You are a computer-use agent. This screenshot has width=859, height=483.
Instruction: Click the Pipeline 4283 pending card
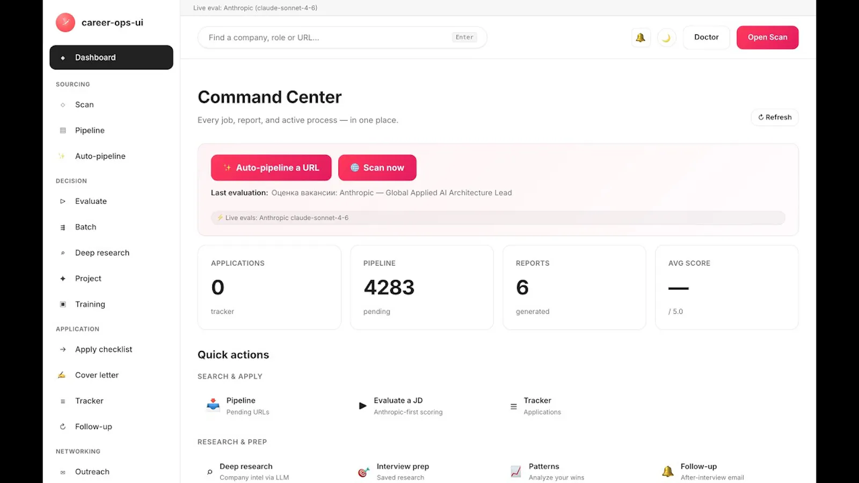(422, 288)
